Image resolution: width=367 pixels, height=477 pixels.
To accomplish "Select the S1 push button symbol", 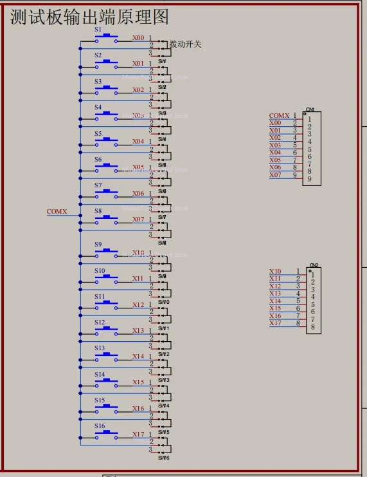I will pyautogui.click(x=106, y=39).
